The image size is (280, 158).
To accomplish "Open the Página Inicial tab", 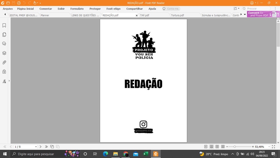I will coord(25,9).
